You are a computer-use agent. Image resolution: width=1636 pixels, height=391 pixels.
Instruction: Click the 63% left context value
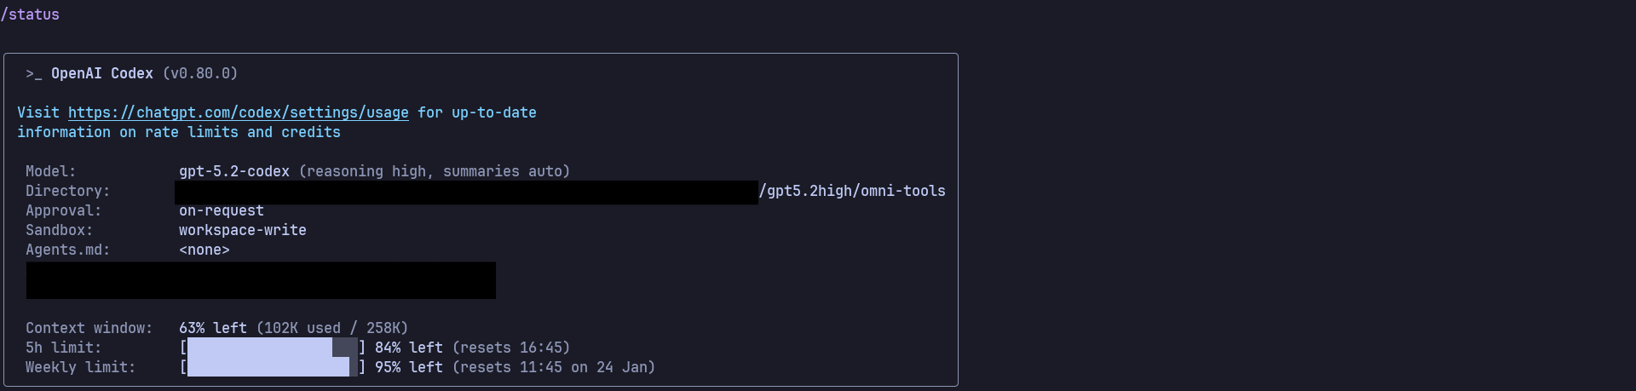[x=213, y=328]
